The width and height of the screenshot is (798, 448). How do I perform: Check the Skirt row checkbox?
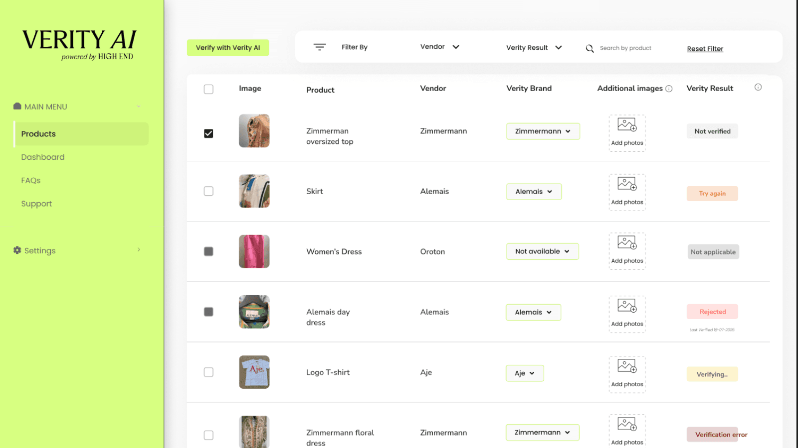[208, 191]
